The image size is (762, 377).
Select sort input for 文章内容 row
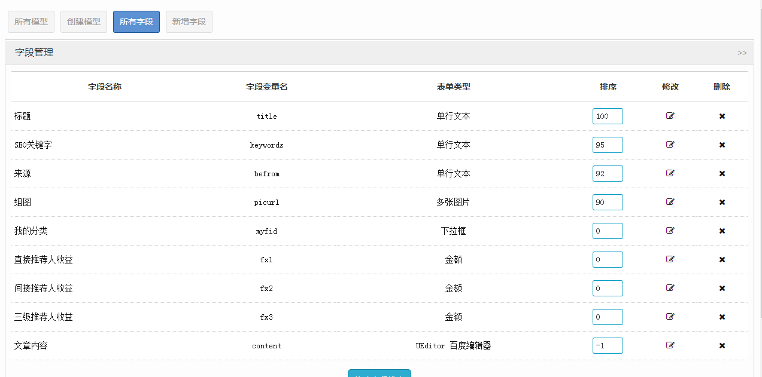(x=608, y=345)
